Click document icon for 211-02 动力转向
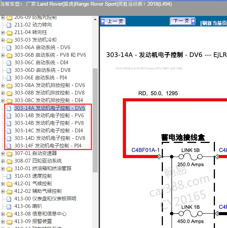This screenshot has width=227, height=228. click(x=9, y=25)
